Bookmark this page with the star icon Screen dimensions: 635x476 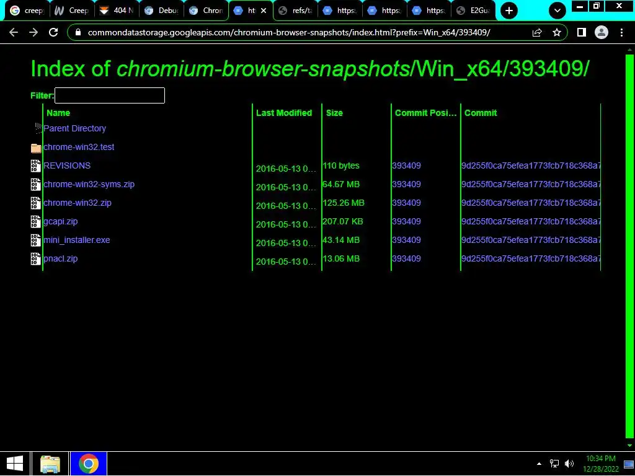pyautogui.click(x=557, y=32)
